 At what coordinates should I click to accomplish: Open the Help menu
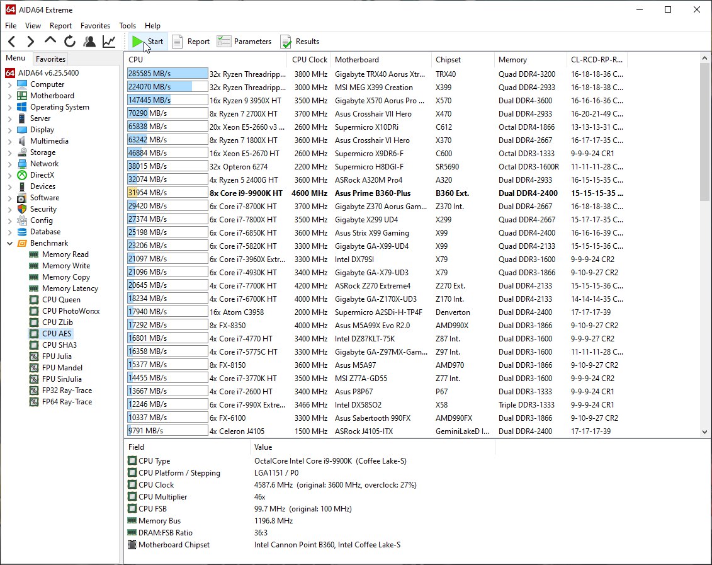152,26
